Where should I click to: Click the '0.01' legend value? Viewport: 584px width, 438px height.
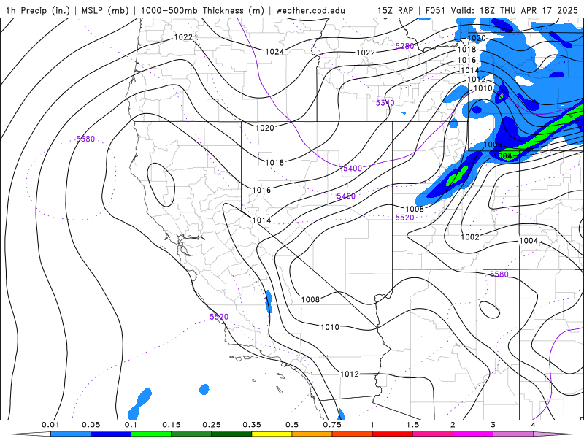pos(50,425)
